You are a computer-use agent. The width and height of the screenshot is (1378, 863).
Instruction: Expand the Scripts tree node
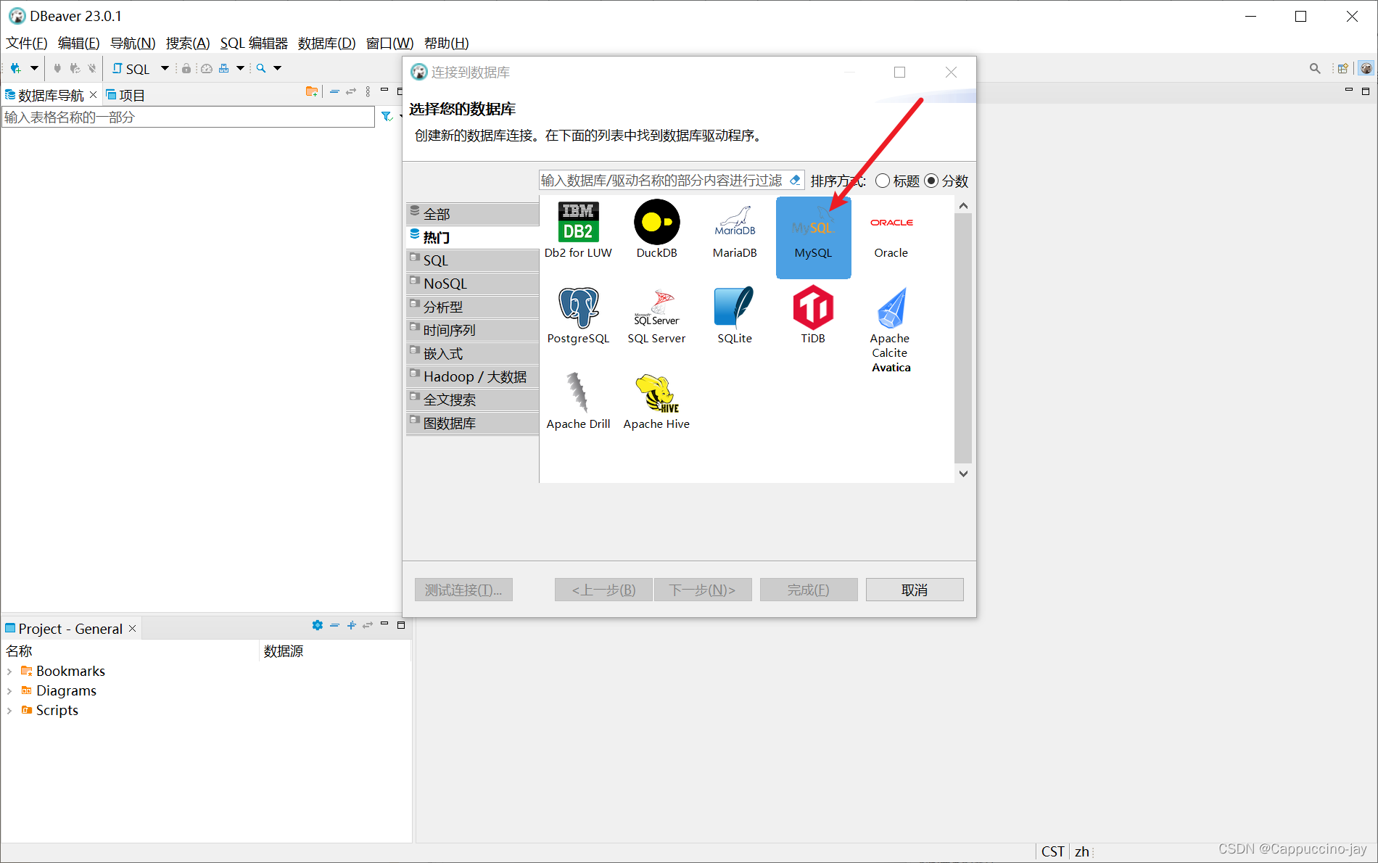(9, 711)
